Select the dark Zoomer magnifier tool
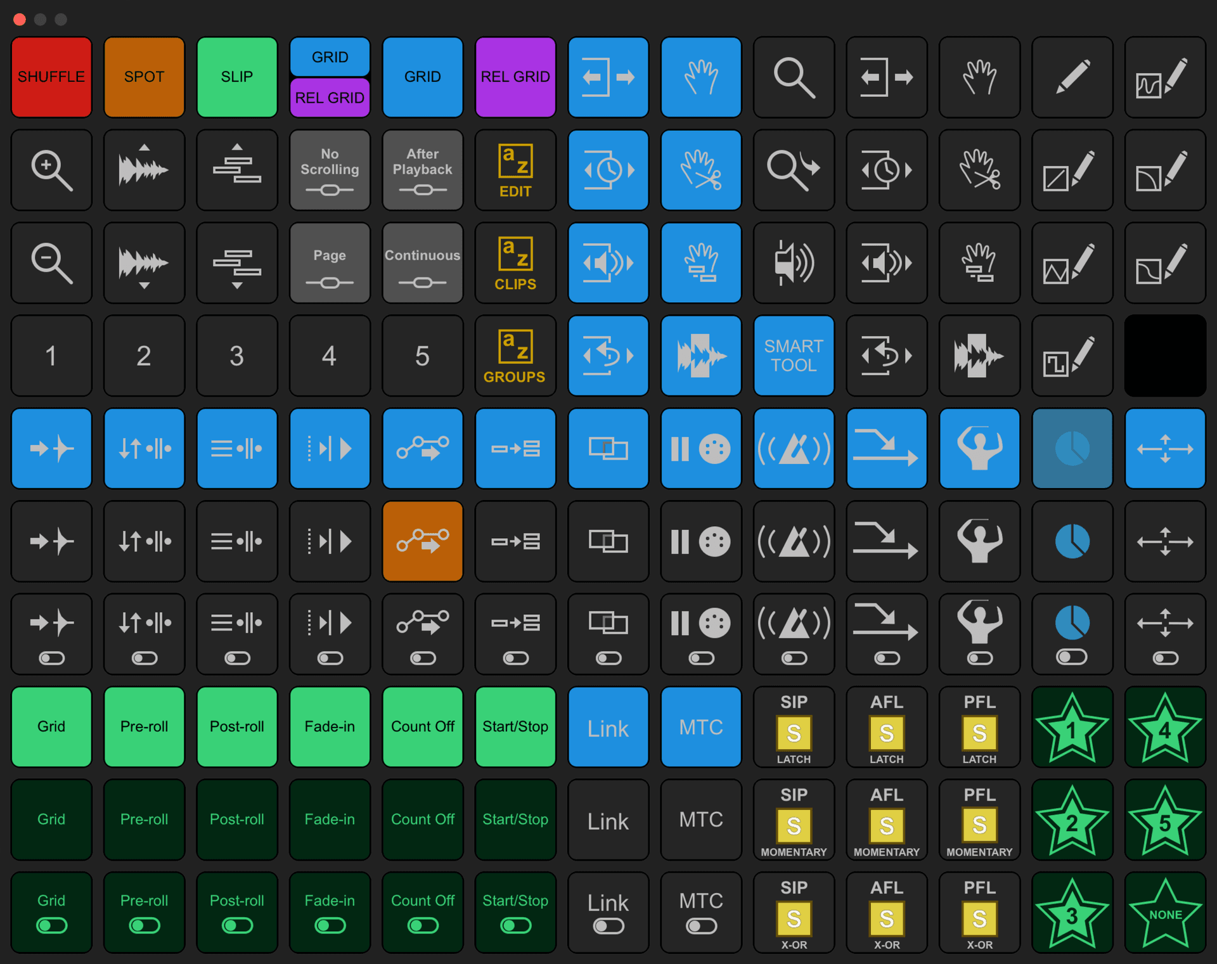 pos(794,77)
